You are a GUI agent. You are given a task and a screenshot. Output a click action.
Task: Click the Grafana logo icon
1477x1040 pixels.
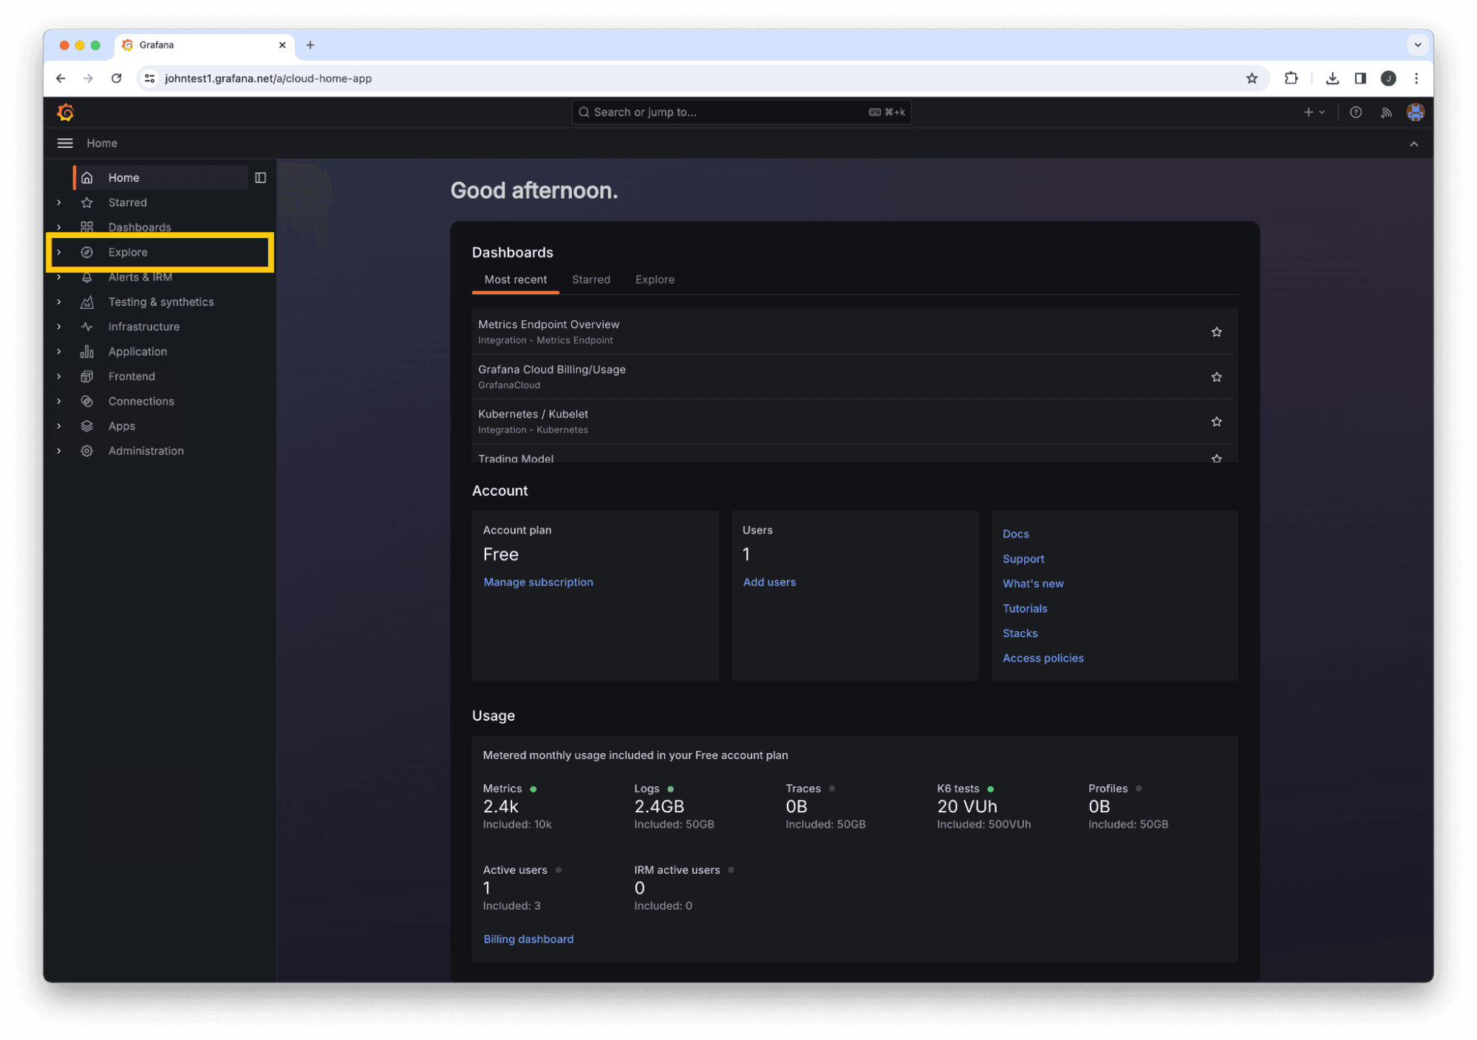click(x=66, y=112)
